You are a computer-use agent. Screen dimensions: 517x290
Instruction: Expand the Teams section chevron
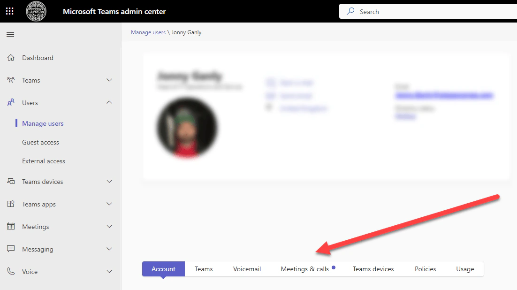point(109,80)
